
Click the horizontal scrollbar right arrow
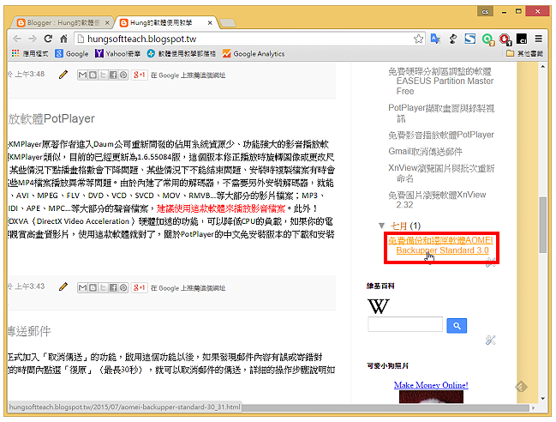(533, 407)
